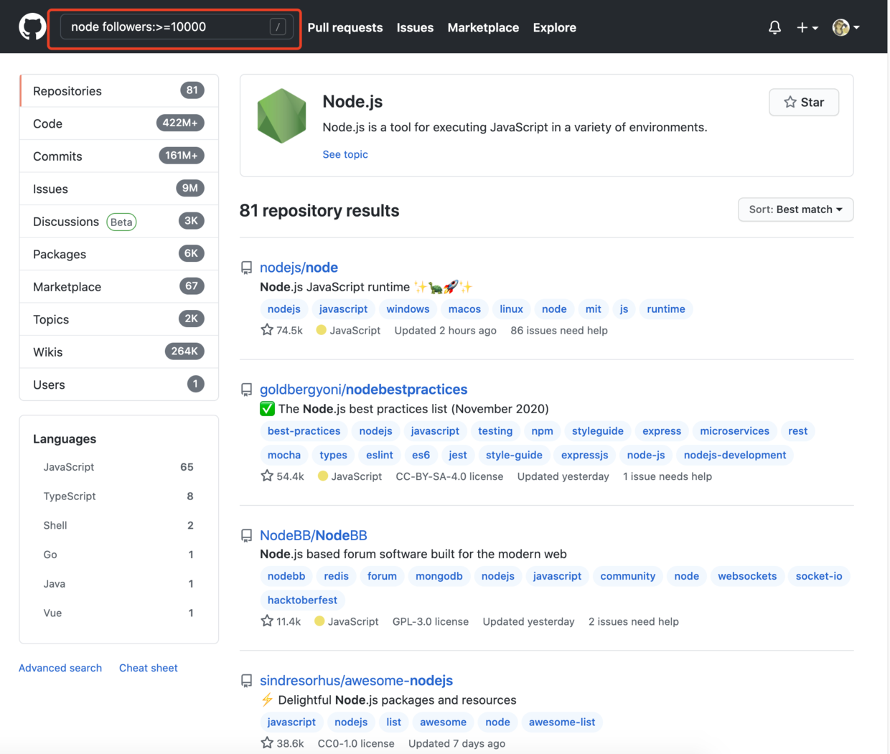
Task: Click the profile avatar in the header
Action: (x=840, y=27)
